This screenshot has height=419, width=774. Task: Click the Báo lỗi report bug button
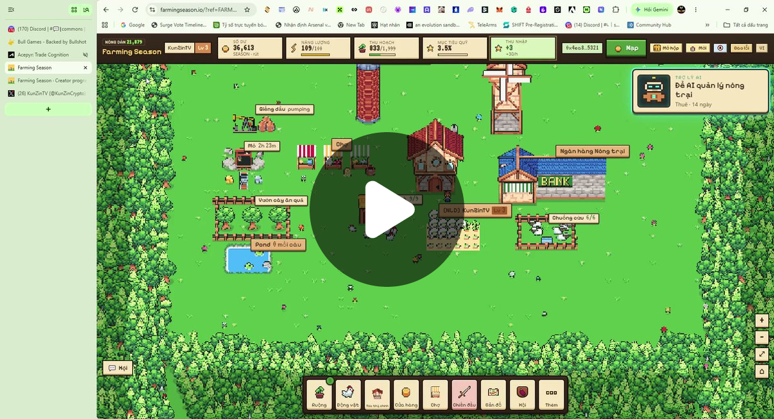point(741,48)
